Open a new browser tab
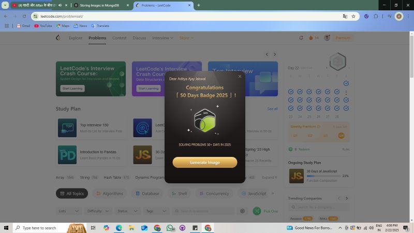This screenshot has width=414, height=233. 199,5
